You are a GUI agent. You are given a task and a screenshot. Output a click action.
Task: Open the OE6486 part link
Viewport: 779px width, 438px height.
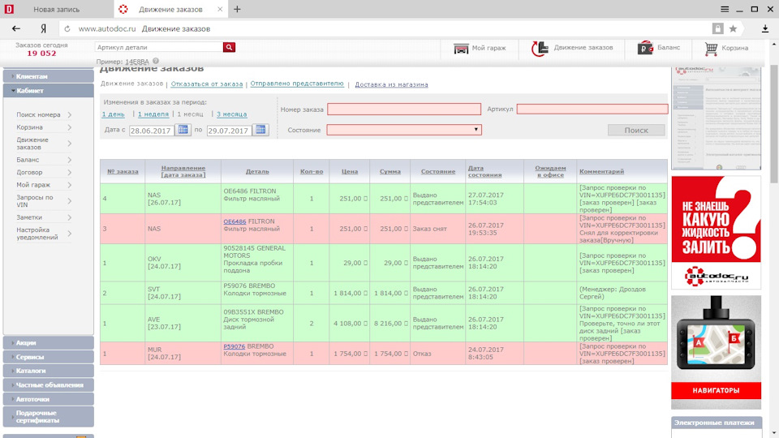235,221
